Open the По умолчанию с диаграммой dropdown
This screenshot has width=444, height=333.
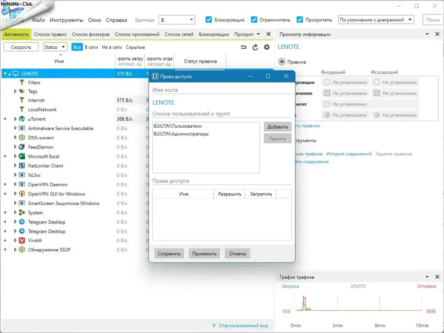[x=376, y=20]
